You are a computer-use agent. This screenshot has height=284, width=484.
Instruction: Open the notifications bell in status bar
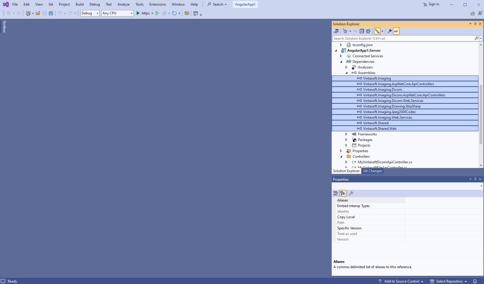pos(475,281)
